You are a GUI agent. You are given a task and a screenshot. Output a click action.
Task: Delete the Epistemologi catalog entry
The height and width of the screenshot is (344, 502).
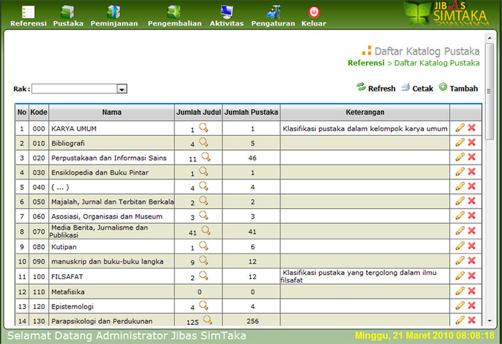point(471,306)
